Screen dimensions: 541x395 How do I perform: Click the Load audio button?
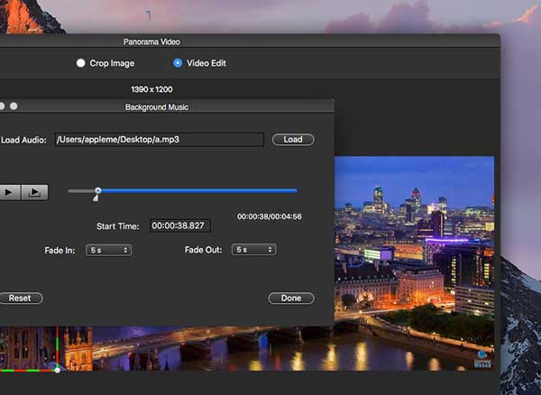(293, 140)
